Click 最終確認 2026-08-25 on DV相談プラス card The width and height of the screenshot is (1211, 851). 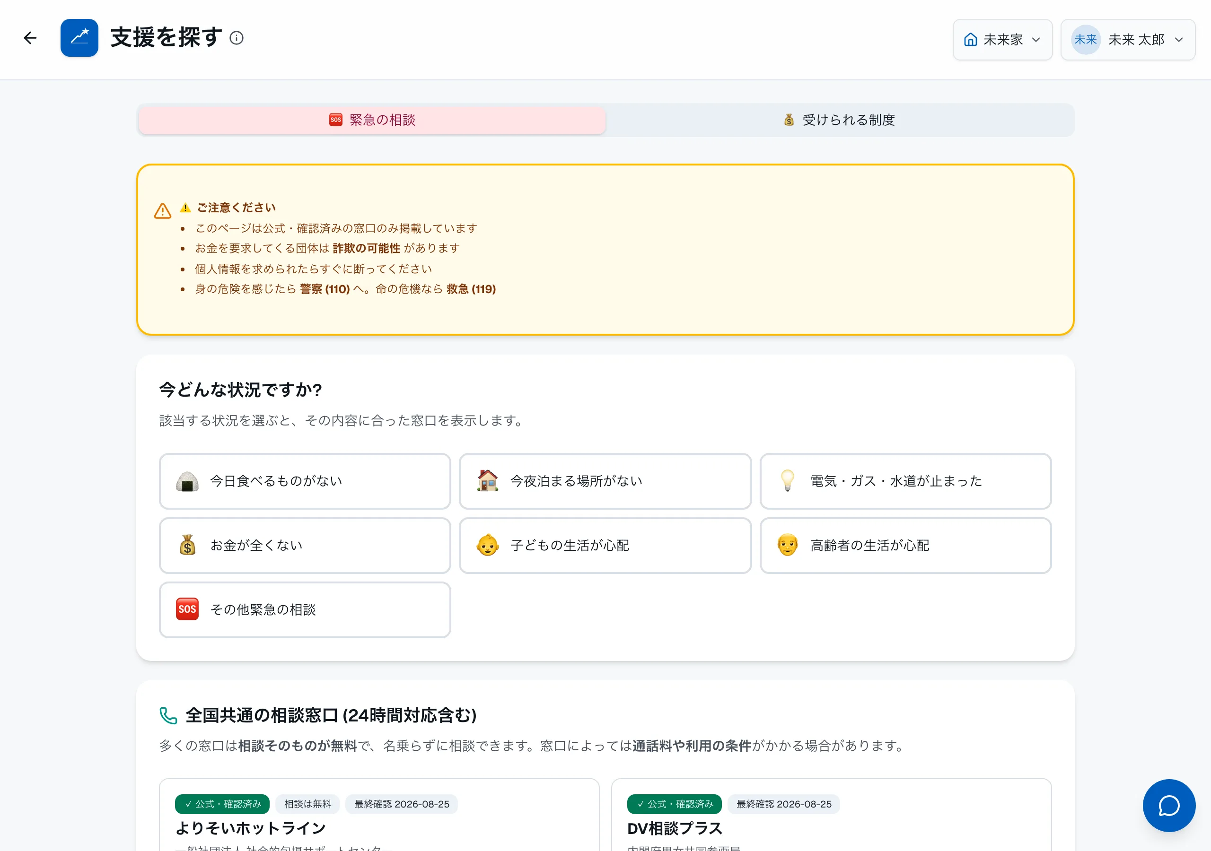pyautogui.click(x=783, y=804)
